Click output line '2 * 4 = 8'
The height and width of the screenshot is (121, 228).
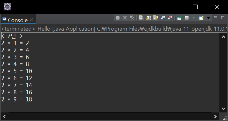[x=15, y=64]
